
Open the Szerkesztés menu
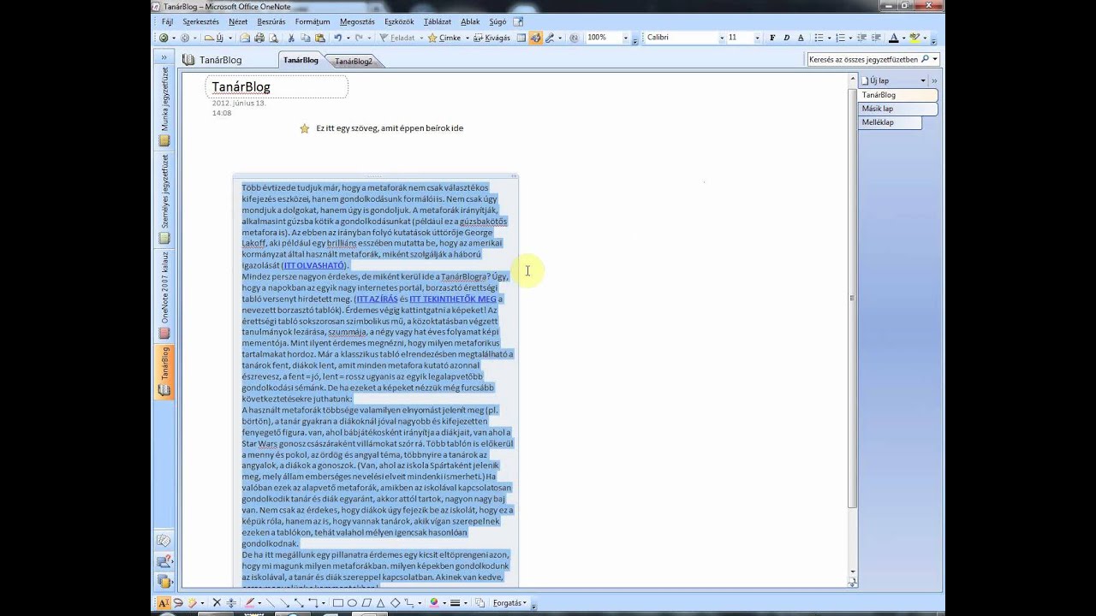click(201, 21)
